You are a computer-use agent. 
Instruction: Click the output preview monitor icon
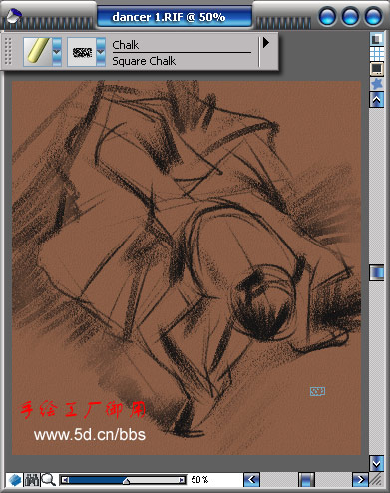(x=377, y=69)
